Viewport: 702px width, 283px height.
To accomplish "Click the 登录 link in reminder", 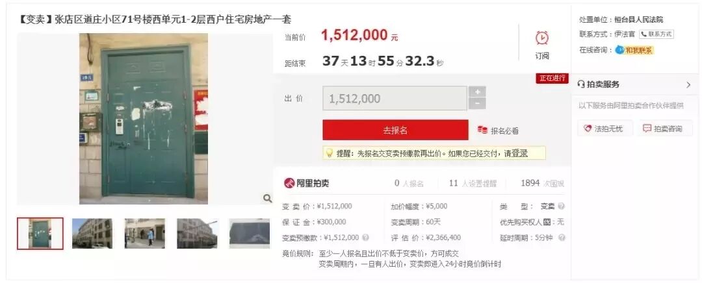I will click(520, 153).
